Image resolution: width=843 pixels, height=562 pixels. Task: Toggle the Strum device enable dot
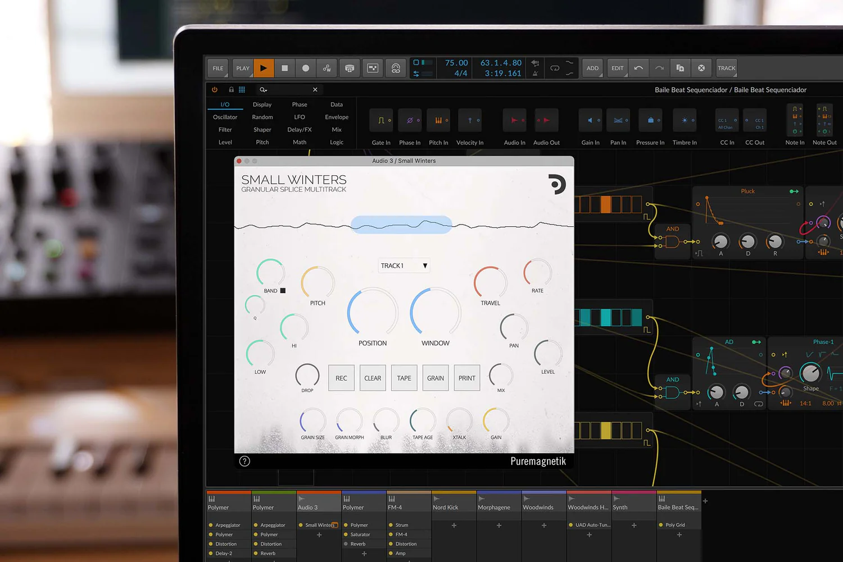391,525
